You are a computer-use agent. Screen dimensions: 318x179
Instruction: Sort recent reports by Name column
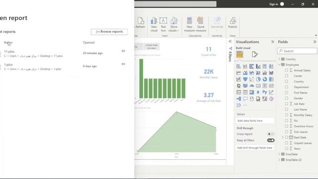click(8, 42)
